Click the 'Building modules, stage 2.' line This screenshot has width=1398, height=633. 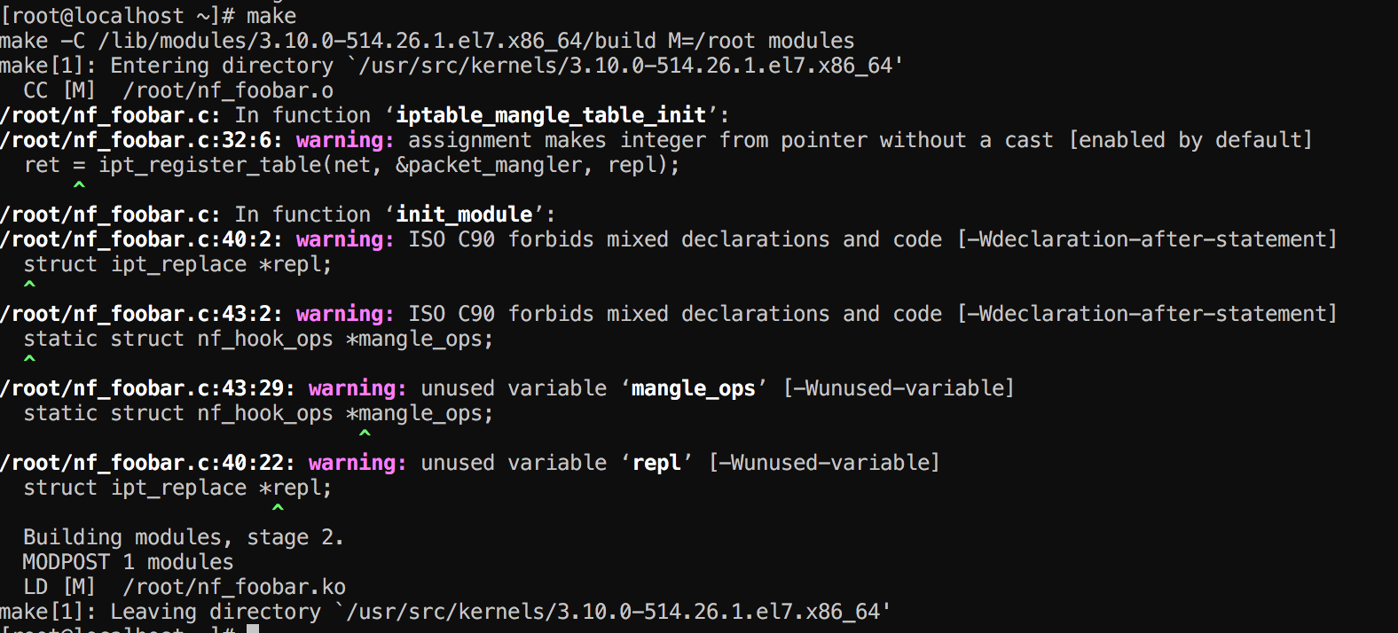point(183,537)
